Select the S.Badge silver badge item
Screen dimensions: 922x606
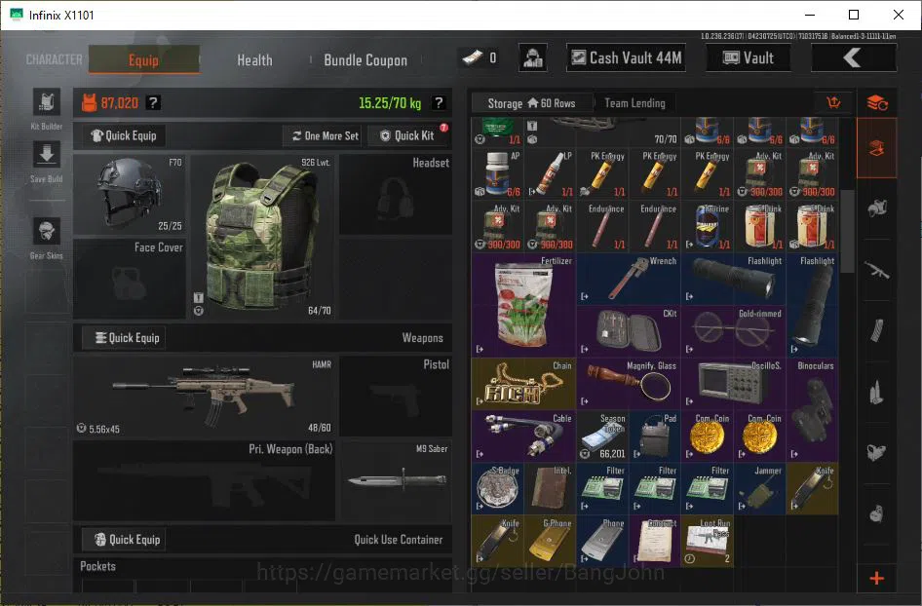tap(497, 488)
